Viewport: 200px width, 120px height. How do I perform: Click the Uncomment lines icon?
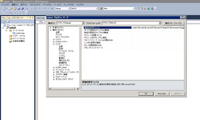pyautogui.click(x=23, y=13)
